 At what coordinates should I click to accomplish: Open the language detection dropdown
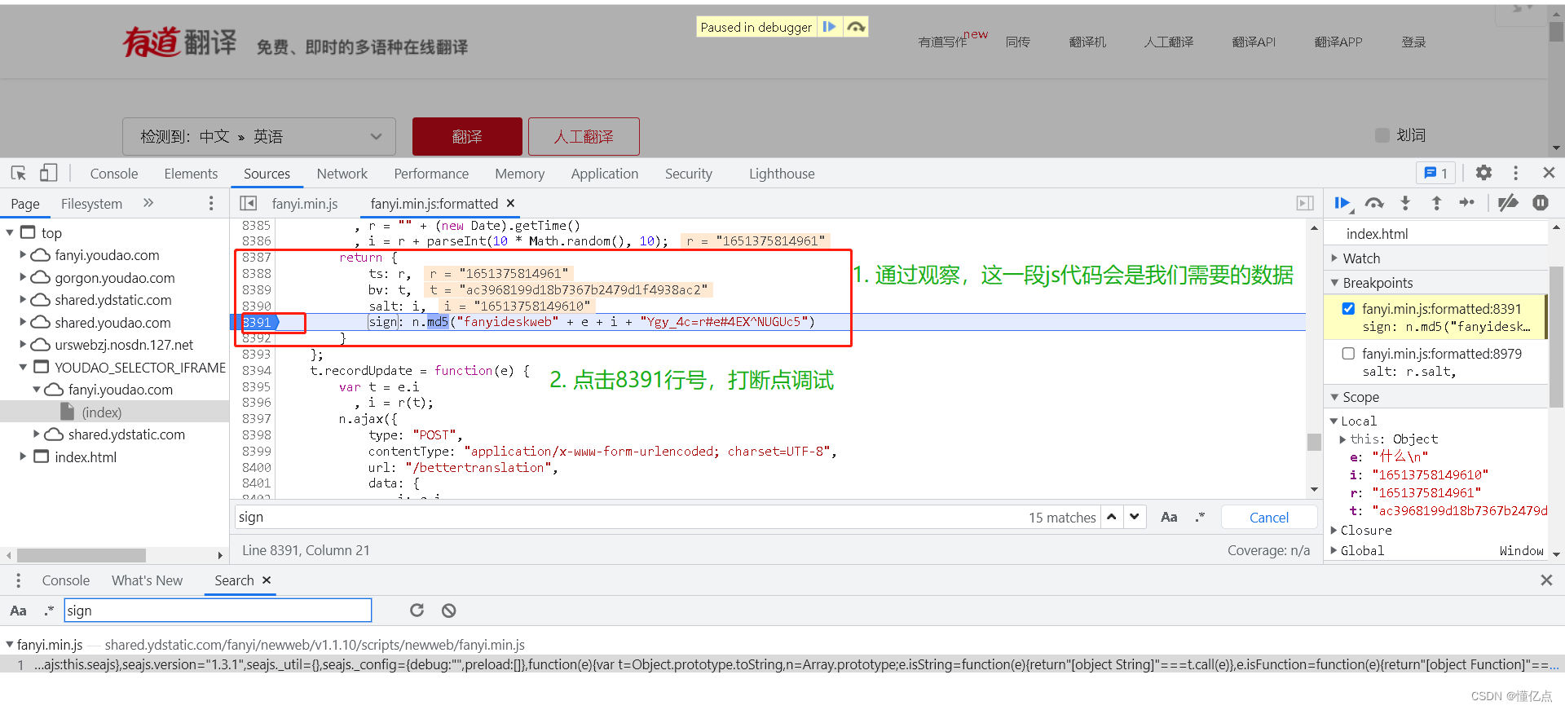point(259,136)
